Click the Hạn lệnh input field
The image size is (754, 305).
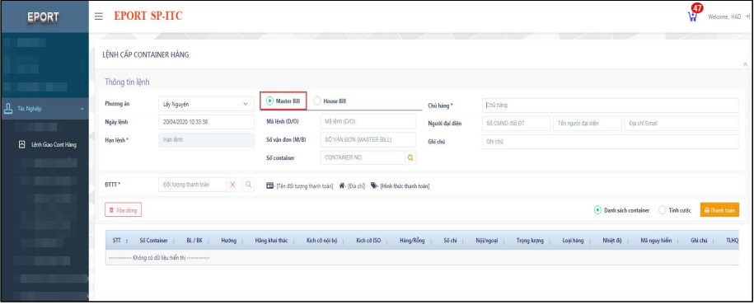pyautogui.click(x=206, y=140)
